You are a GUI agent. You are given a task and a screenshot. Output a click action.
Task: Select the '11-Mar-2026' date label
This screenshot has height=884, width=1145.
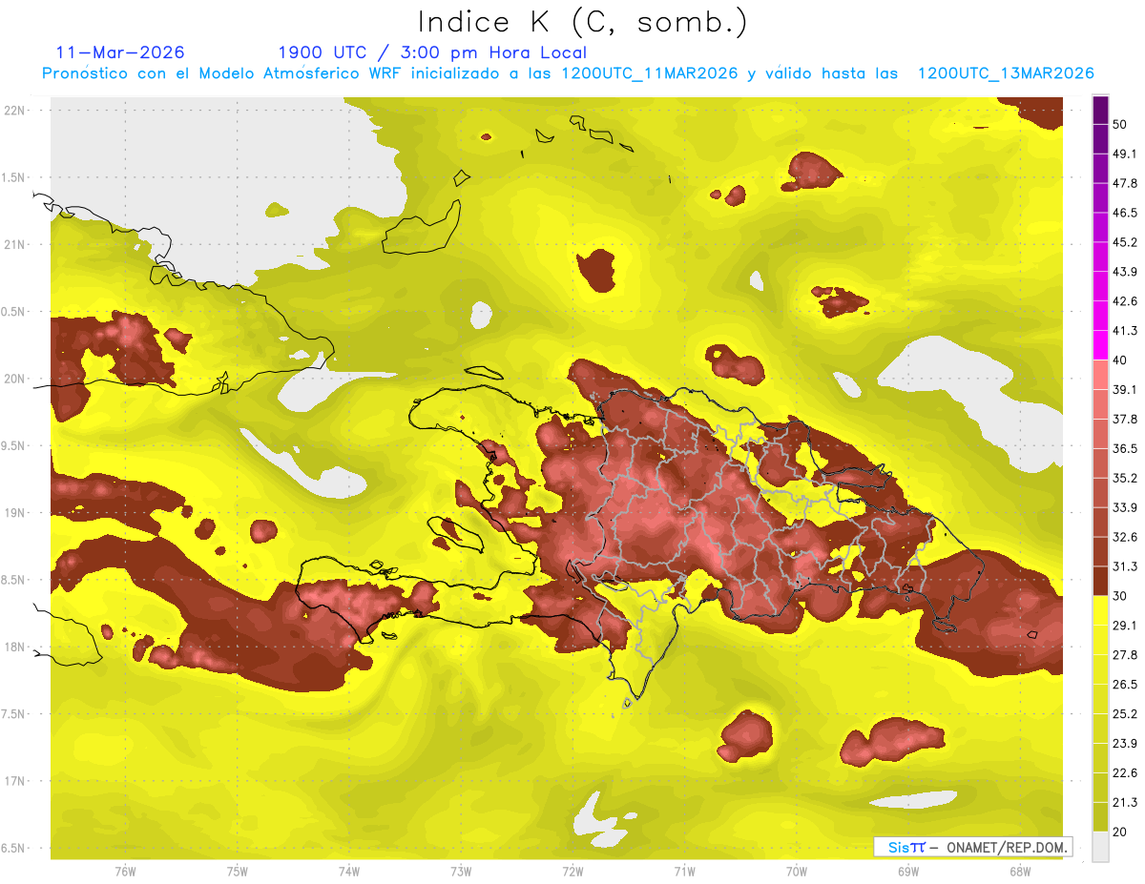[x=120, y=52]
